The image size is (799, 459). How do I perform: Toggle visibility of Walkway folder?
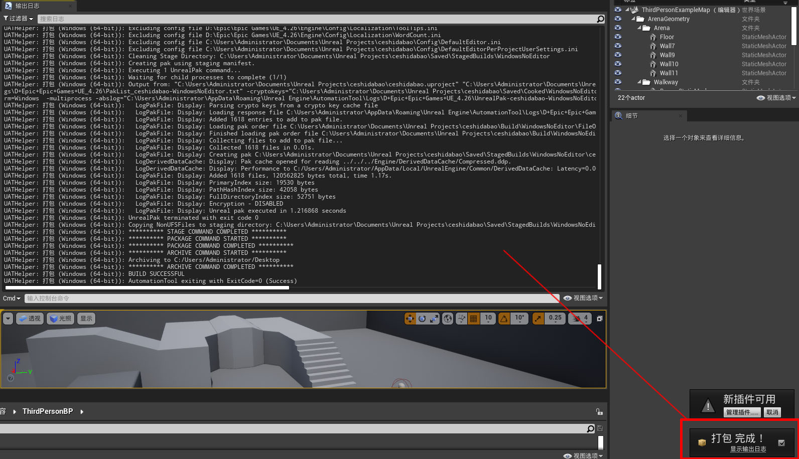[x=618, y=82]
